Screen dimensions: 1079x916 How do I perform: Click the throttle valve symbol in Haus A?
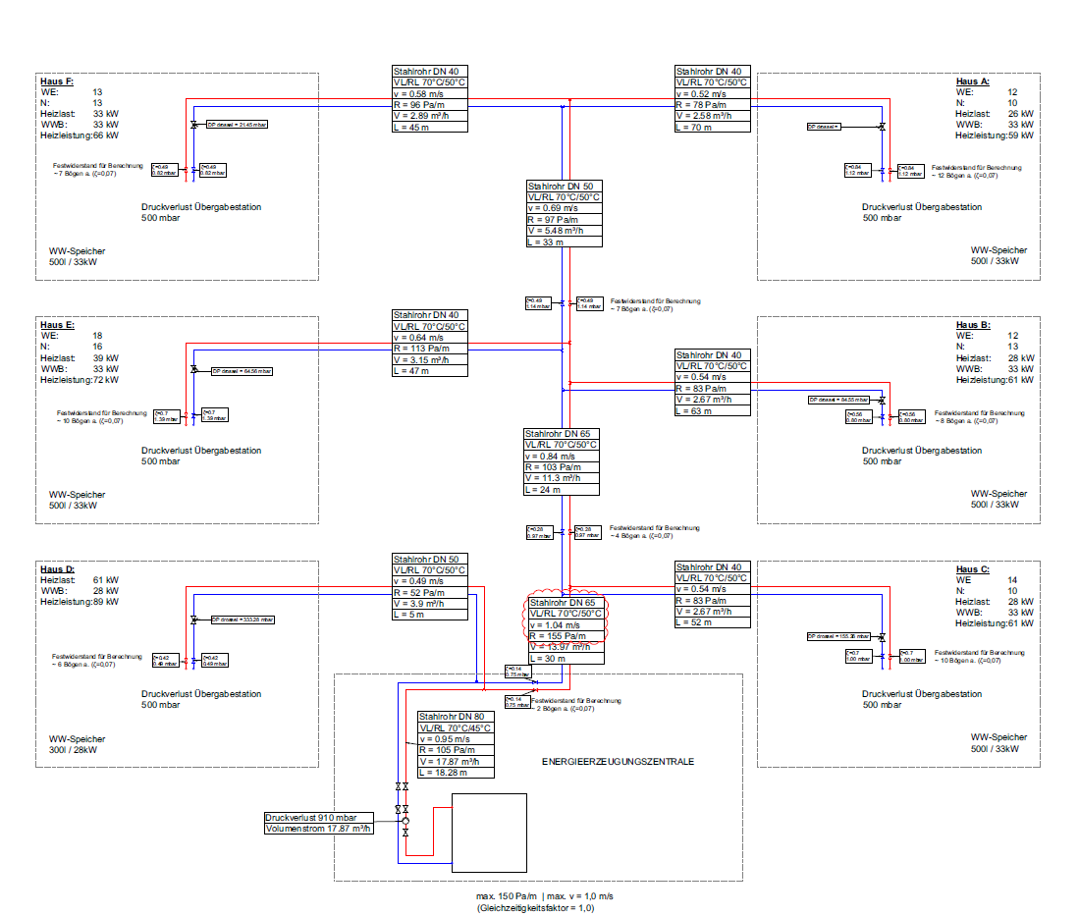(882, 128)
